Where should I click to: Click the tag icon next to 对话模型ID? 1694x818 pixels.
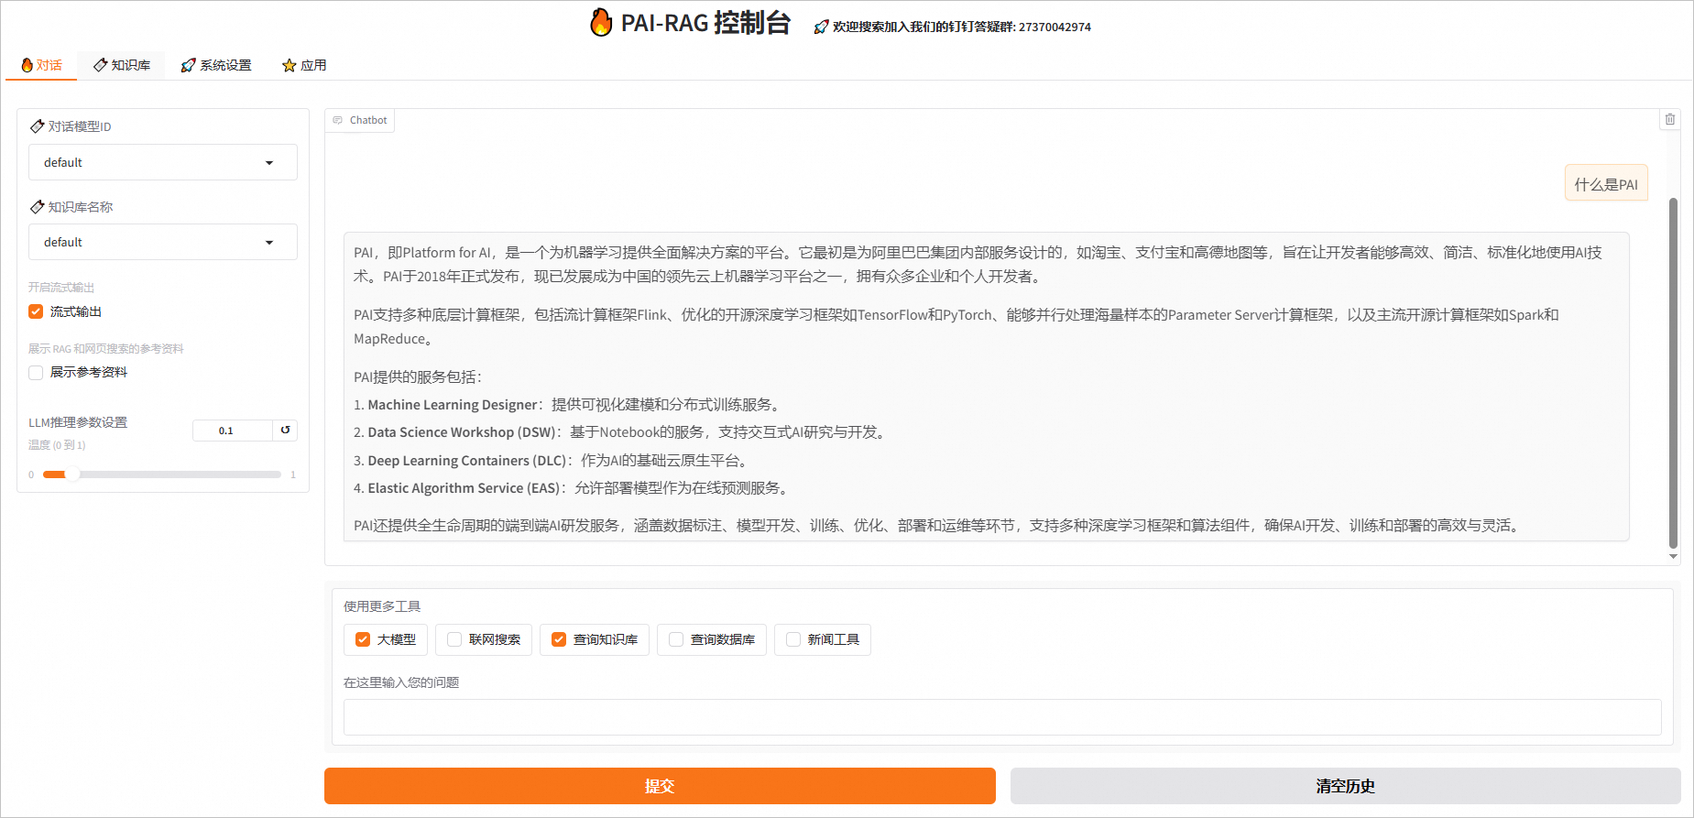[38, 126]
